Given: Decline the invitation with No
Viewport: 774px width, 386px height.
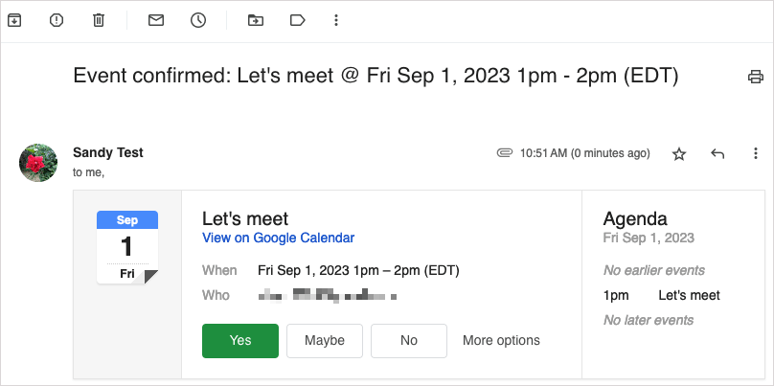Looking at the screenshot, I should 409,340.
